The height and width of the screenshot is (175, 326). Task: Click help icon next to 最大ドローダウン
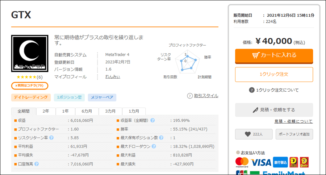(x=154, y=146)
